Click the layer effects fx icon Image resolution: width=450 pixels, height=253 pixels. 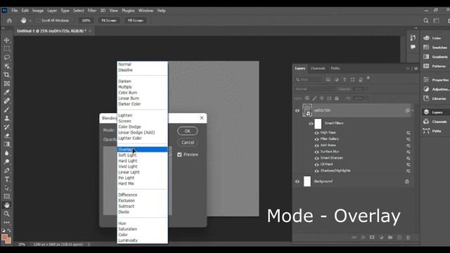coord(363,238)
